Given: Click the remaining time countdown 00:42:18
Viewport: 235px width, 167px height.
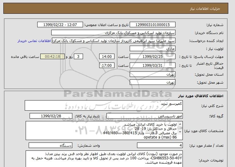Looking at the screenshot, I should (x=52, y=57).
